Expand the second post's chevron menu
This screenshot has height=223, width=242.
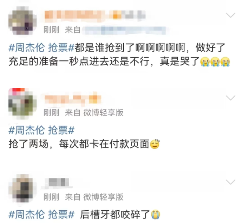point(230,98)
